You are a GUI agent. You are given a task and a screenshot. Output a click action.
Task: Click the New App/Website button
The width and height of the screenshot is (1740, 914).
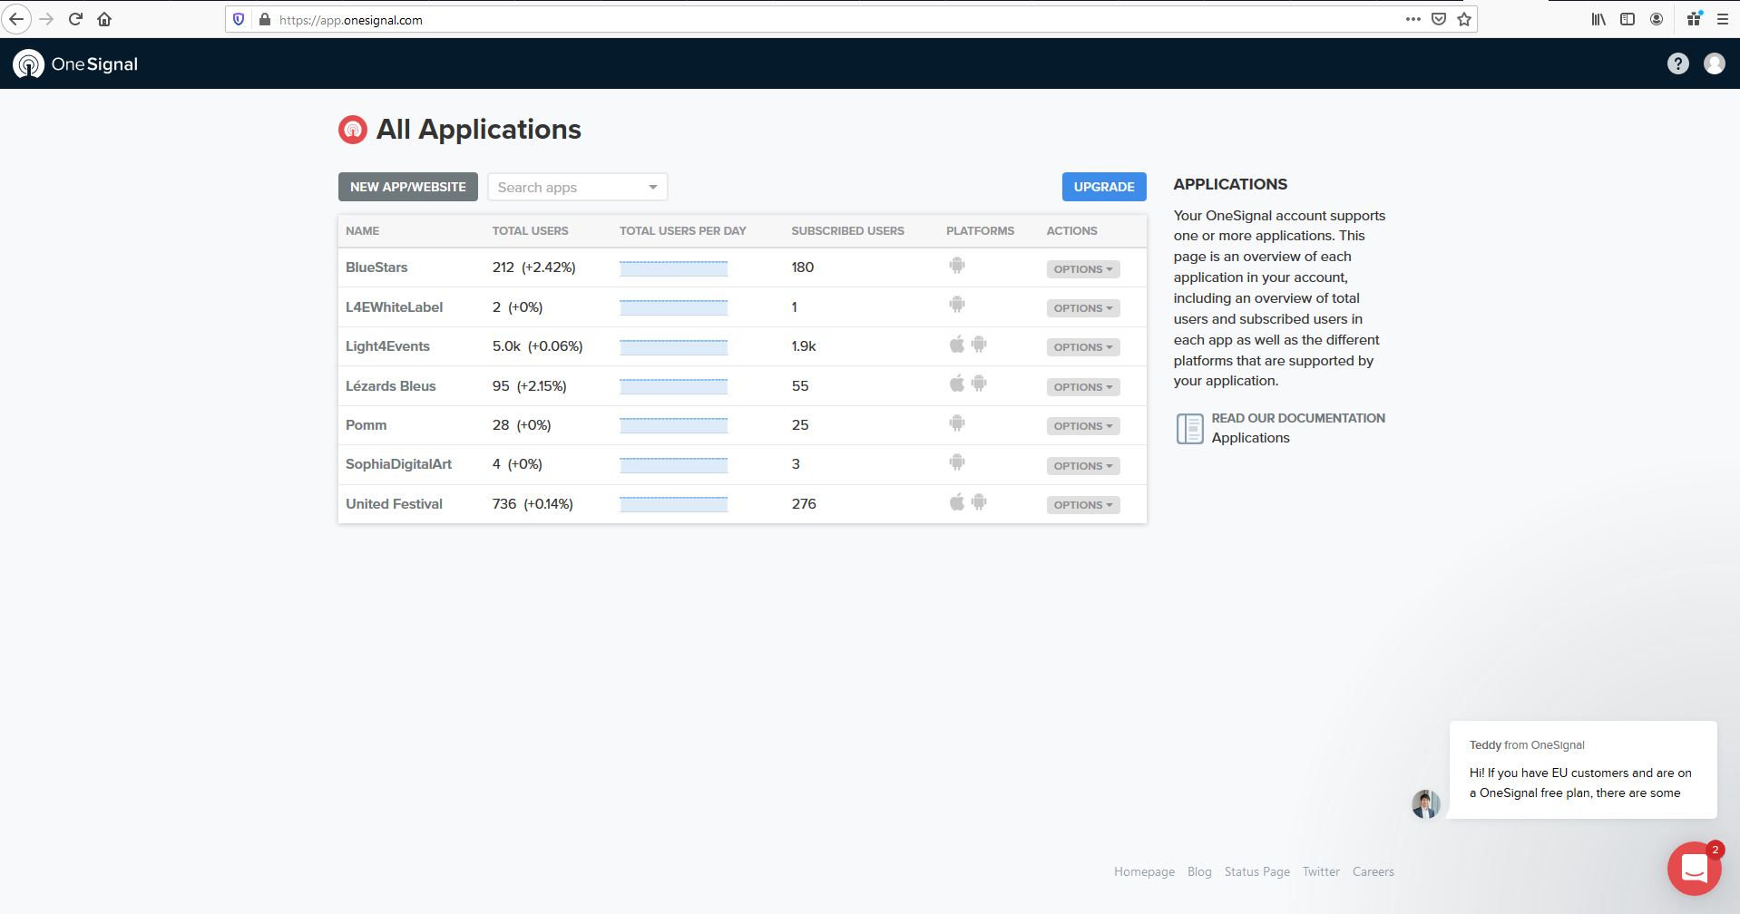pyautogui.click(x=407, y=187)
